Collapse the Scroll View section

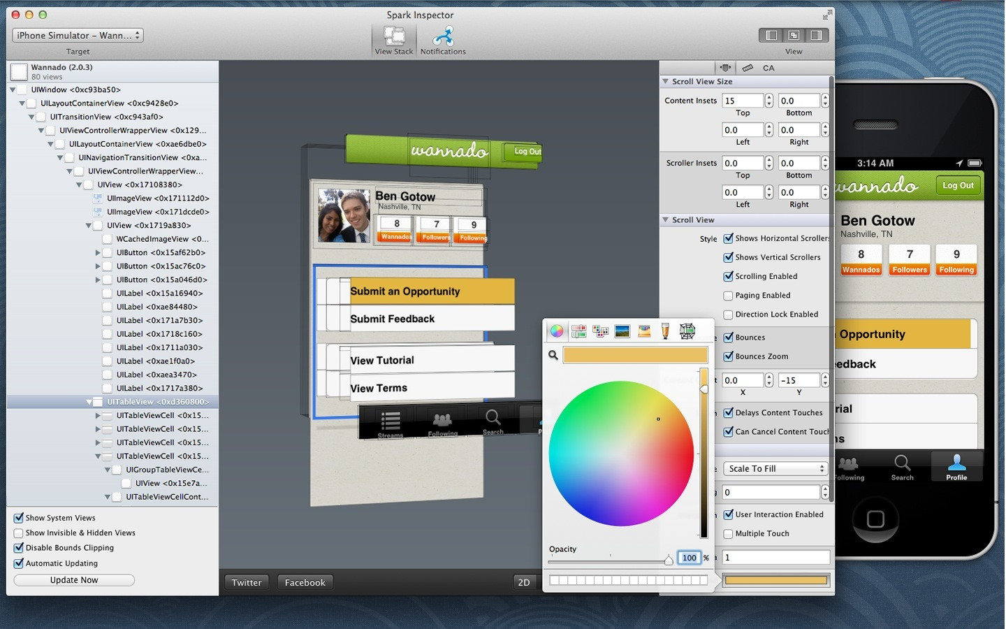pos(666,220)
